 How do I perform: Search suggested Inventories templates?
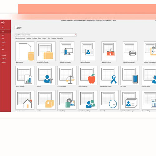(x=60, y=38)
